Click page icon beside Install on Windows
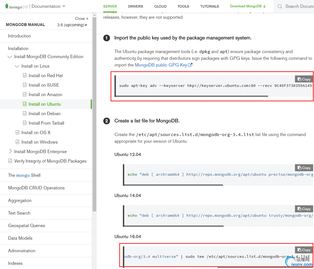 (17, 142)
